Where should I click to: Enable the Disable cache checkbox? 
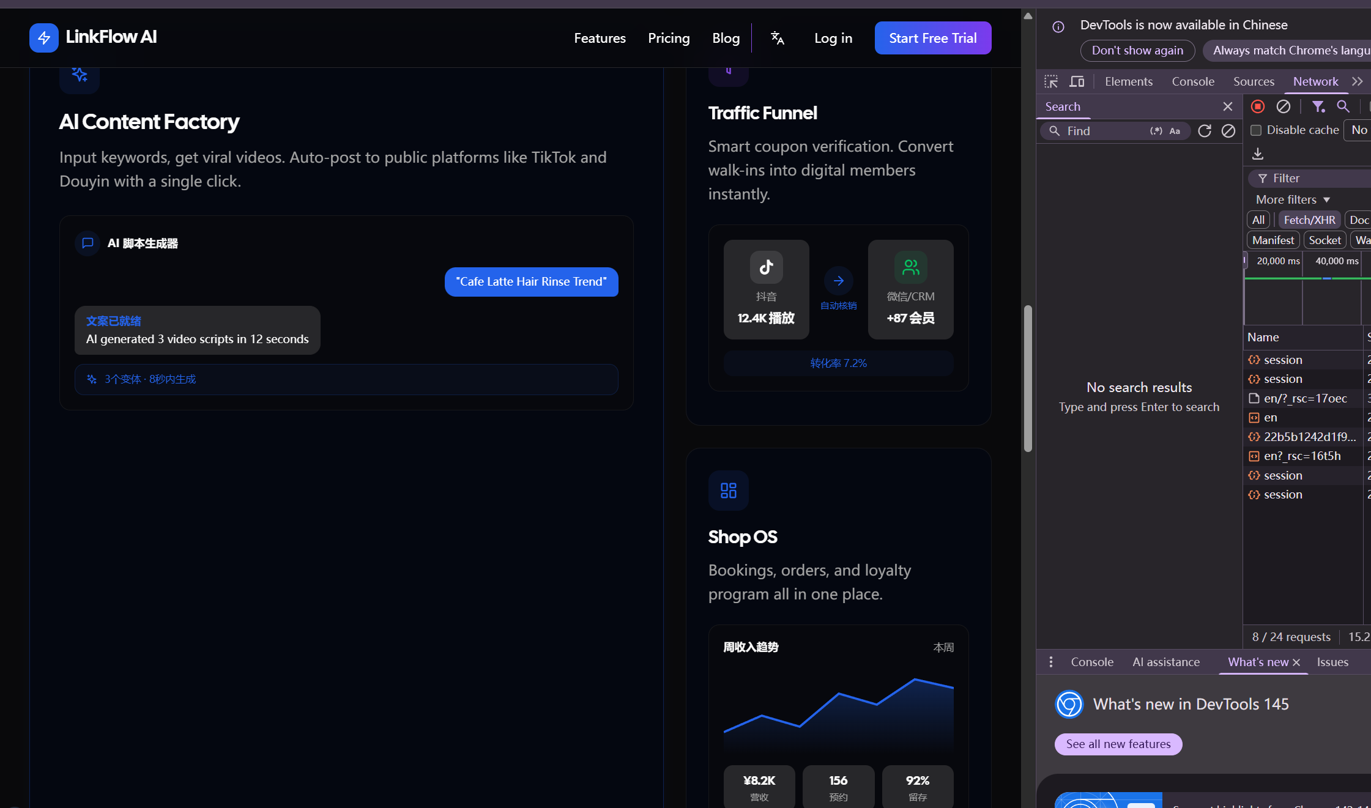(1256, 130)
